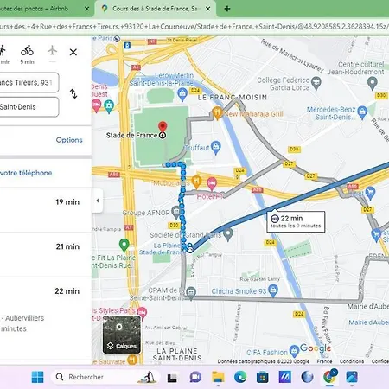Close the directions panel with X
The width and height of the screenshot is (389, 389).
73,52
